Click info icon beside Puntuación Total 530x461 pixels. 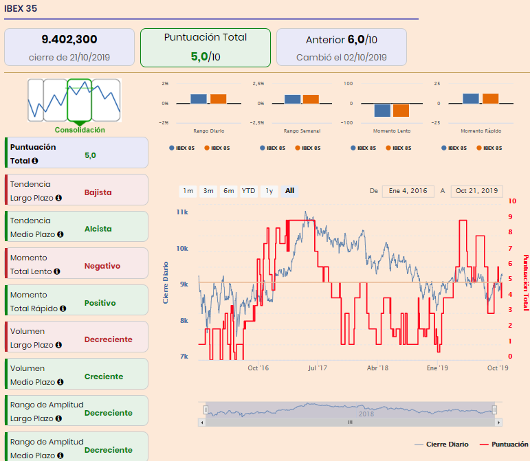click(34, 161)
